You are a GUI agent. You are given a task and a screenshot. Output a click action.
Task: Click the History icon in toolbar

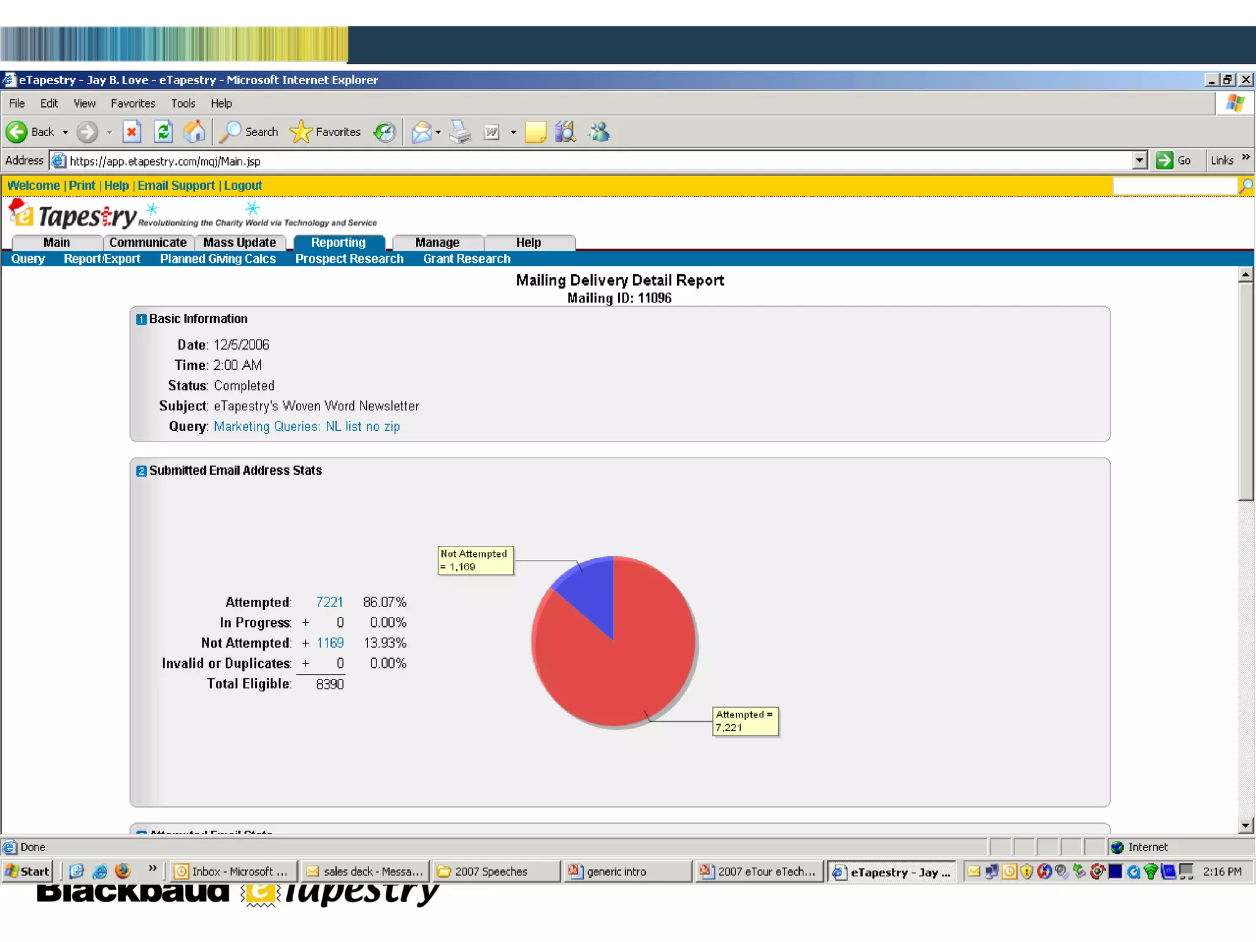tap(385, 132)
